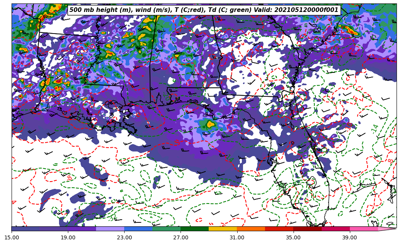Select the dark green colorbar segment after 27.00
The width and height of the screenshot is (400, 244).
click(195, 229)
